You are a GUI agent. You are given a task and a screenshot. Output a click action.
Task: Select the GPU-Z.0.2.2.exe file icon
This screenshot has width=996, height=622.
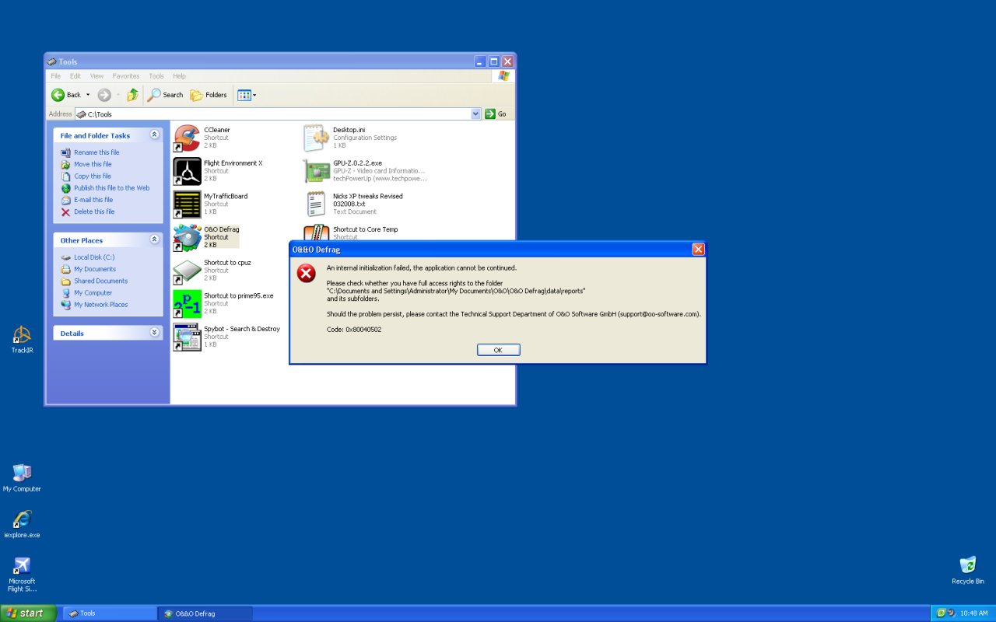tap(316, 171)
